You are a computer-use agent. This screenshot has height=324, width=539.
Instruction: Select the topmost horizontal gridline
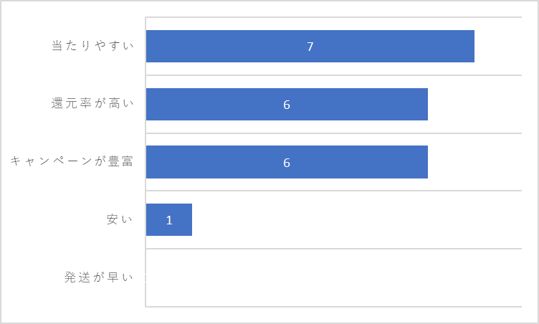coord(333,17)
